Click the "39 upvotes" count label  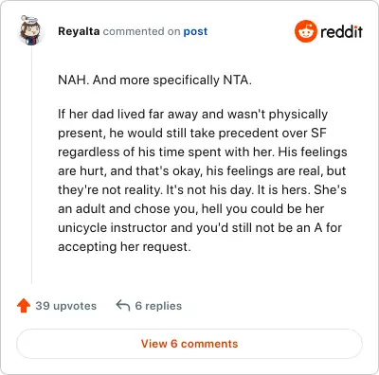click(66, 306)
